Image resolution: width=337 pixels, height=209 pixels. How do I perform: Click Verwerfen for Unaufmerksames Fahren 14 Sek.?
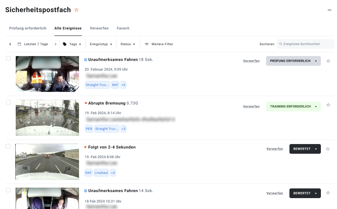[275, 193]
